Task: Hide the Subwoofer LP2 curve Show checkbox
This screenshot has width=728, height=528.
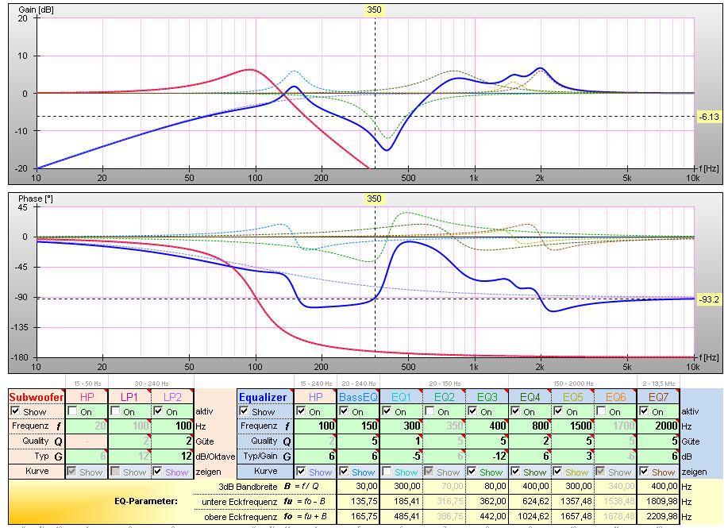Action: pyautogui.click(x=160, y=472)
